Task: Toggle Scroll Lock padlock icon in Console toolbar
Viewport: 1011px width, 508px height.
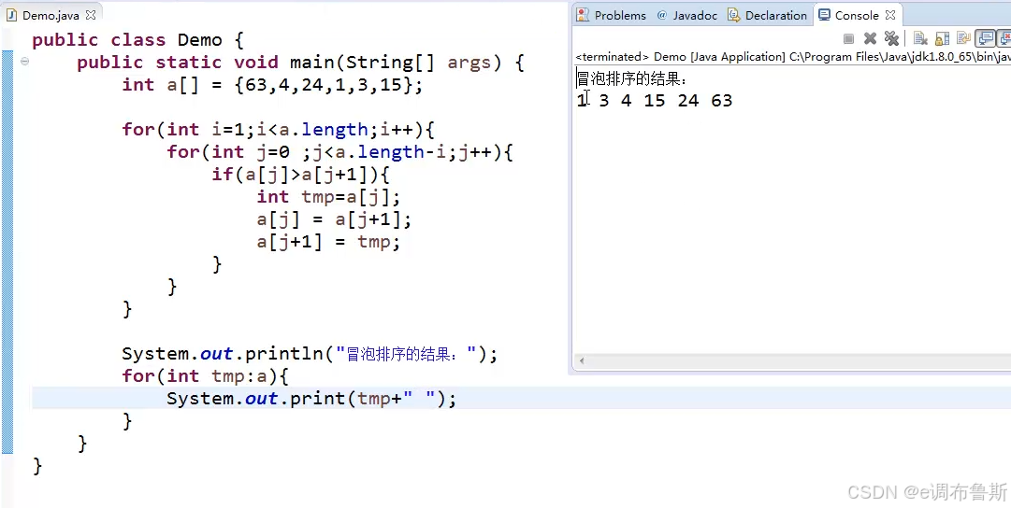Action: coord(942,38)
